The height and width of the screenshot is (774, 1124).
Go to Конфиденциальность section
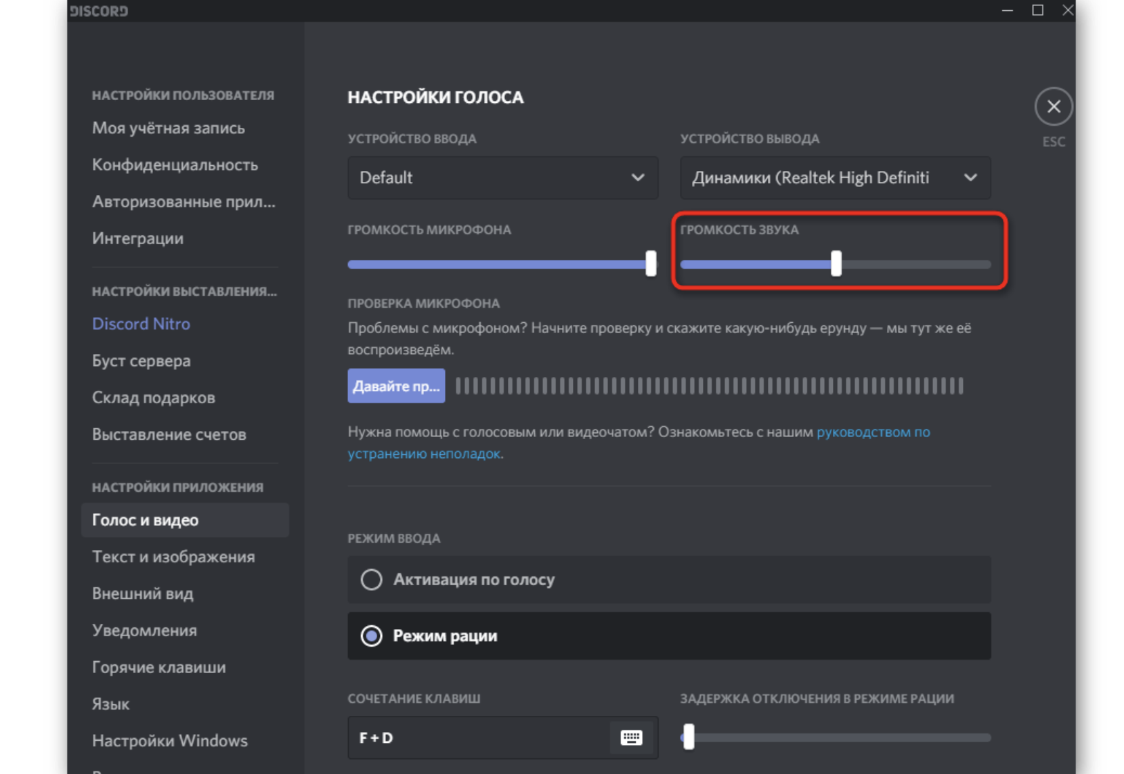(175, 165)
